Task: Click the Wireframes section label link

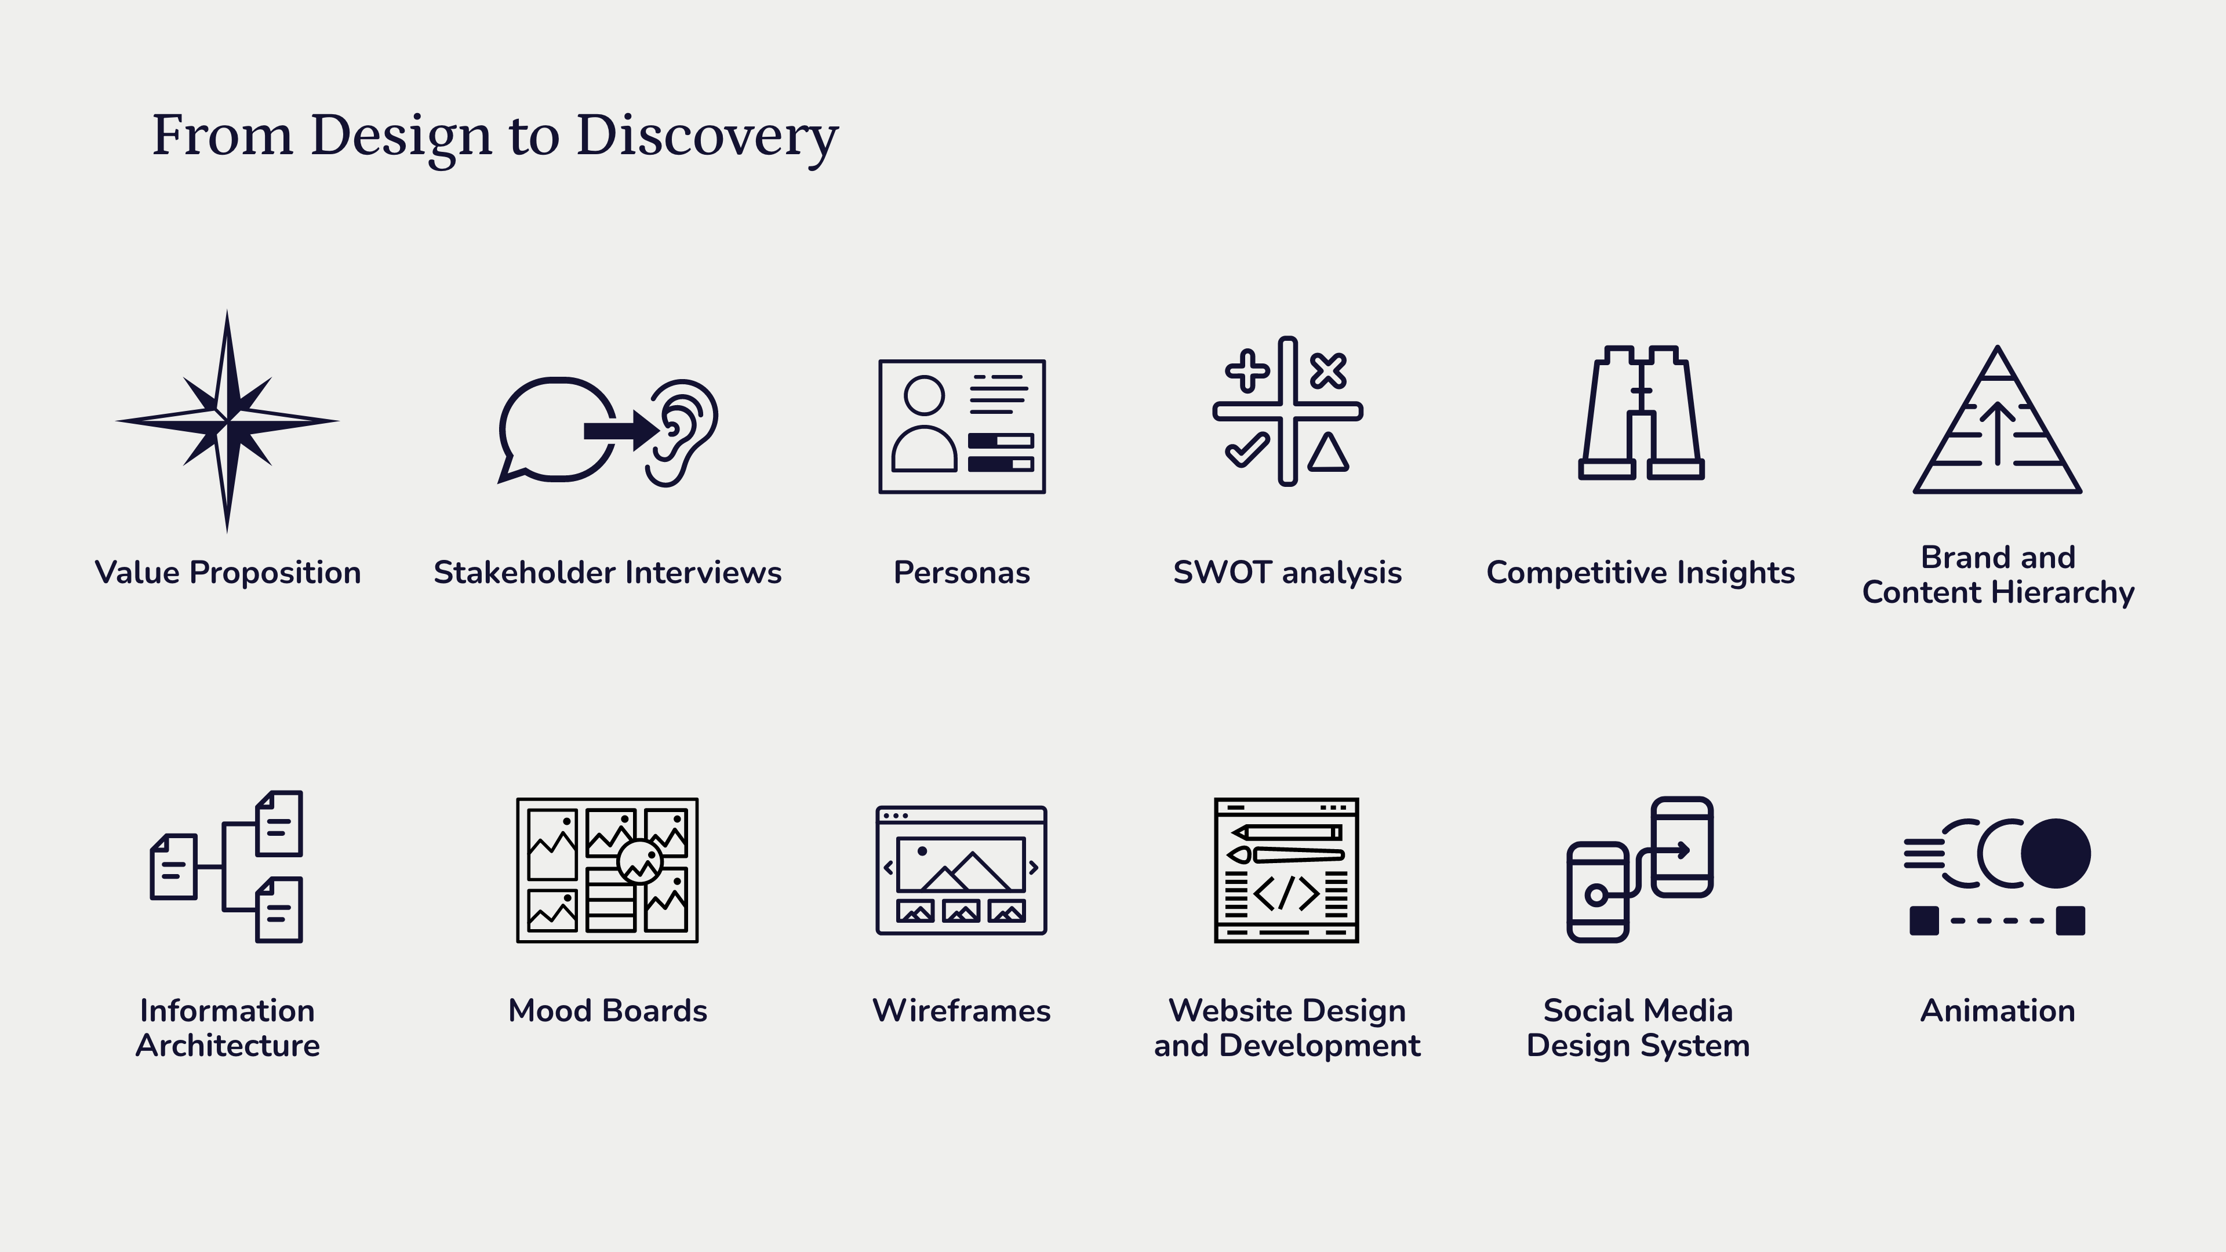Action: pyautogui.click(x=959, y=1009)
